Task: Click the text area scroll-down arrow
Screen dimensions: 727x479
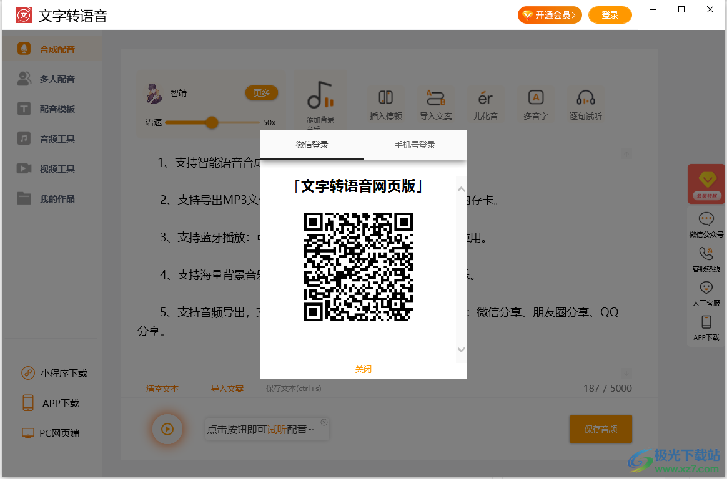Action: coord(626,374)
